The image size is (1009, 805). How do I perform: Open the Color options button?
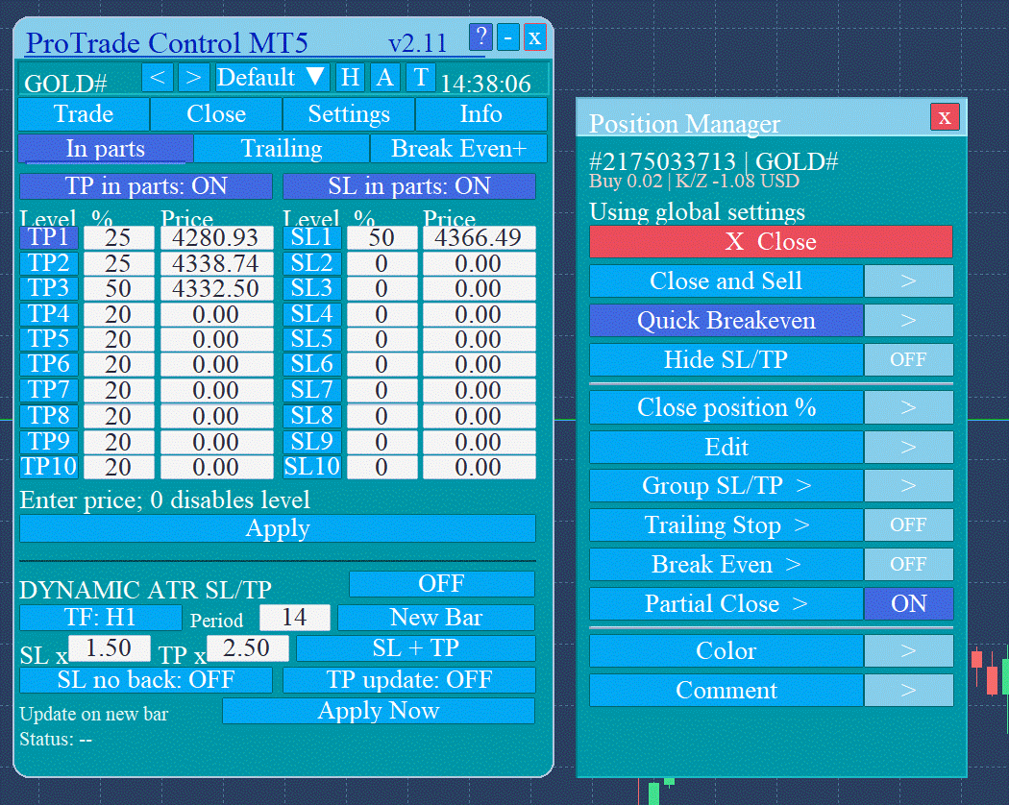(x=726, y=651)
